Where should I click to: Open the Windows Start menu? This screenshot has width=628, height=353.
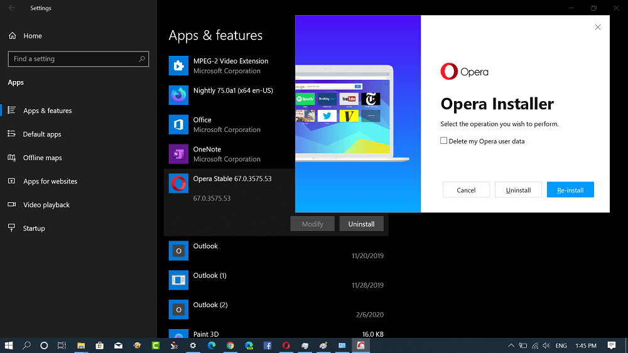8,345
